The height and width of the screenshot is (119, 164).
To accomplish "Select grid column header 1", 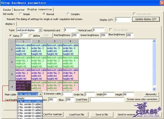I will tap(23, 41).
